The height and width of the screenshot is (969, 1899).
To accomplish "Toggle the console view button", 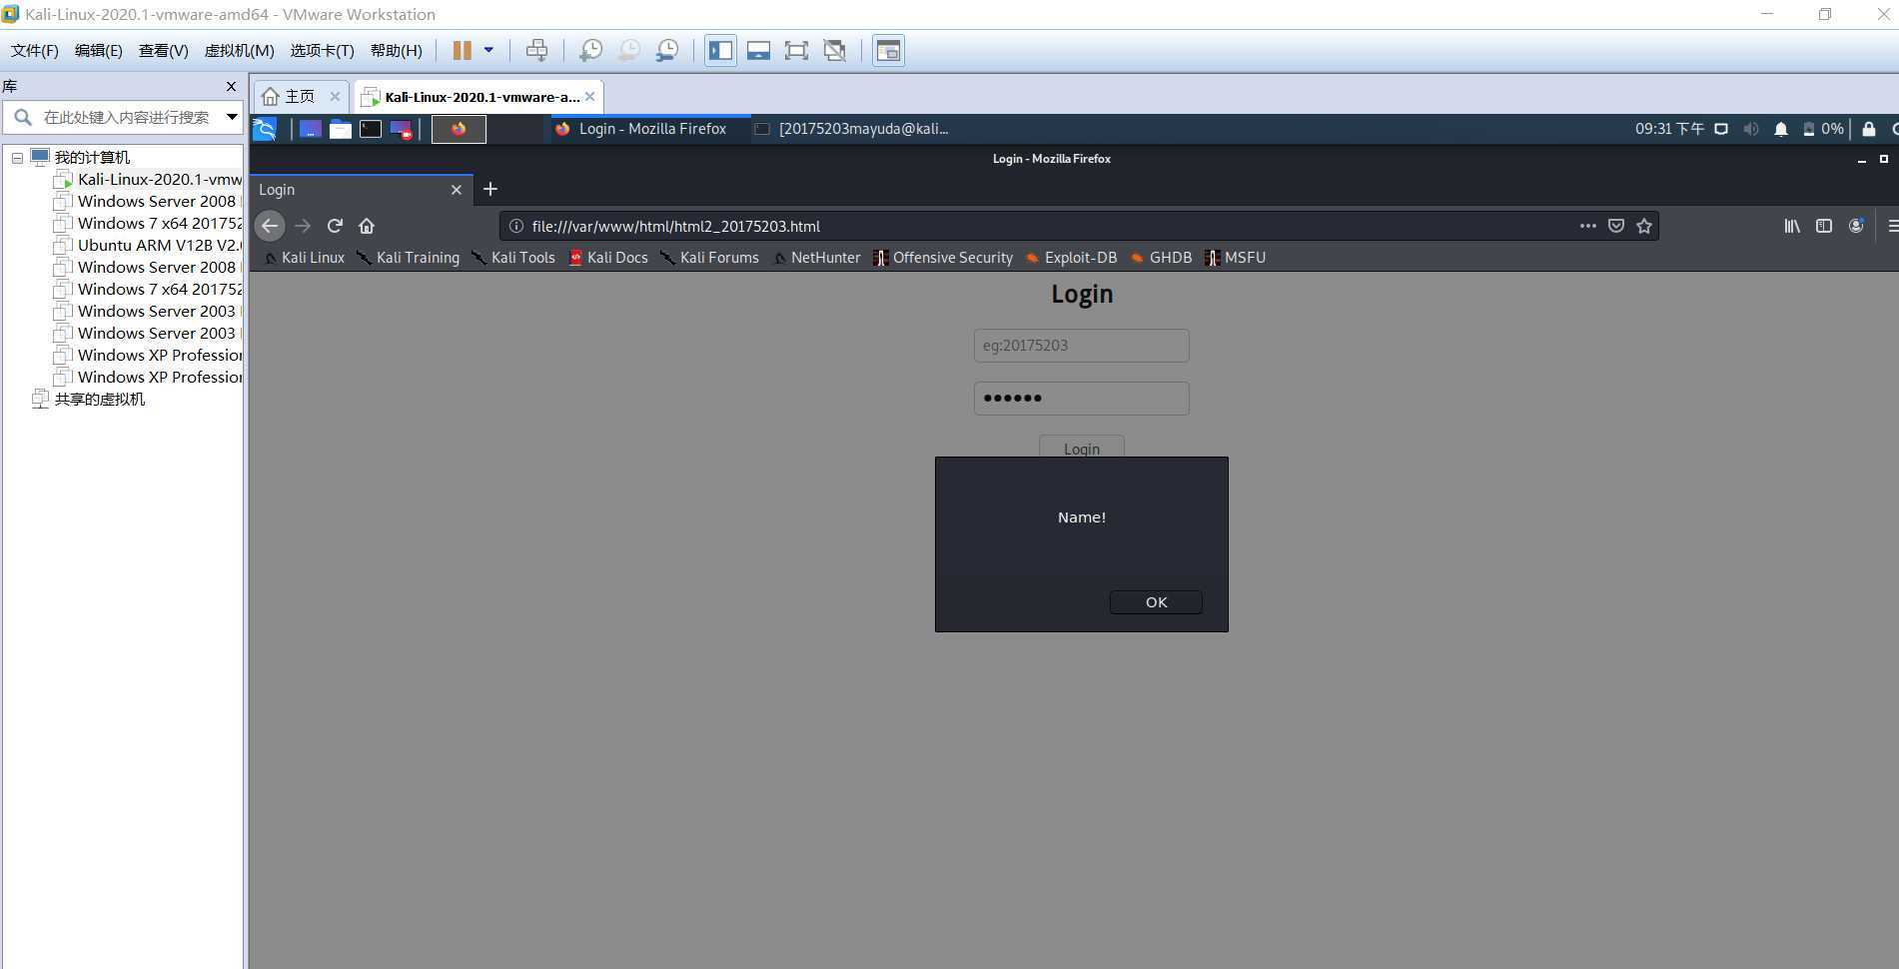I will coord(888,50).
